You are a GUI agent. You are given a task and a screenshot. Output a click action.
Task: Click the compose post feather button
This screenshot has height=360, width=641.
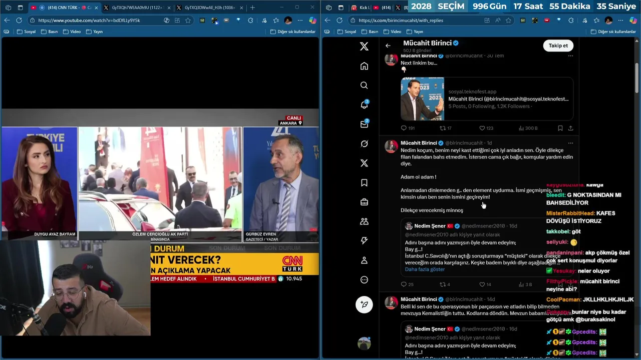(x=364, y=304)
